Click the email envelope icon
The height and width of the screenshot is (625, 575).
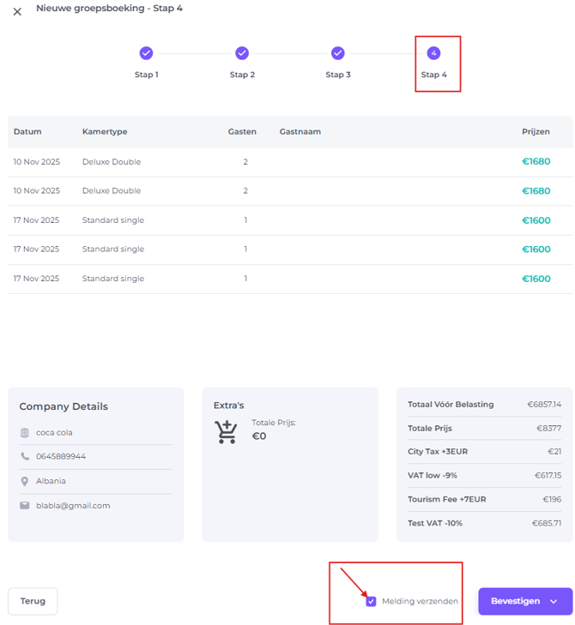point(25,506)
